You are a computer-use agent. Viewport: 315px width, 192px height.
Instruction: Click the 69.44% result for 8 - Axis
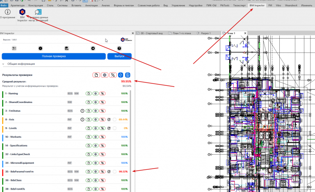(x=123, y=119)
